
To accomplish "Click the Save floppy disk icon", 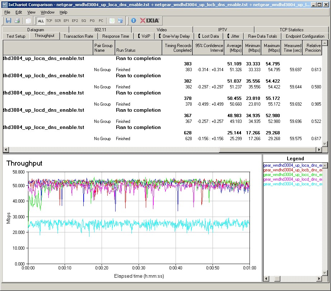I will click(x=9, y=21).
